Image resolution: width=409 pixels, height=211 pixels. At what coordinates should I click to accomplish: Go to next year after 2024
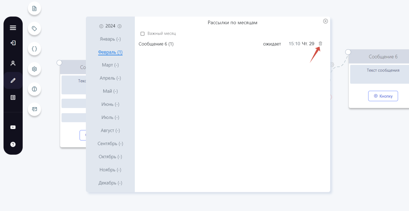pyautogui.click(x=120, y=26)
